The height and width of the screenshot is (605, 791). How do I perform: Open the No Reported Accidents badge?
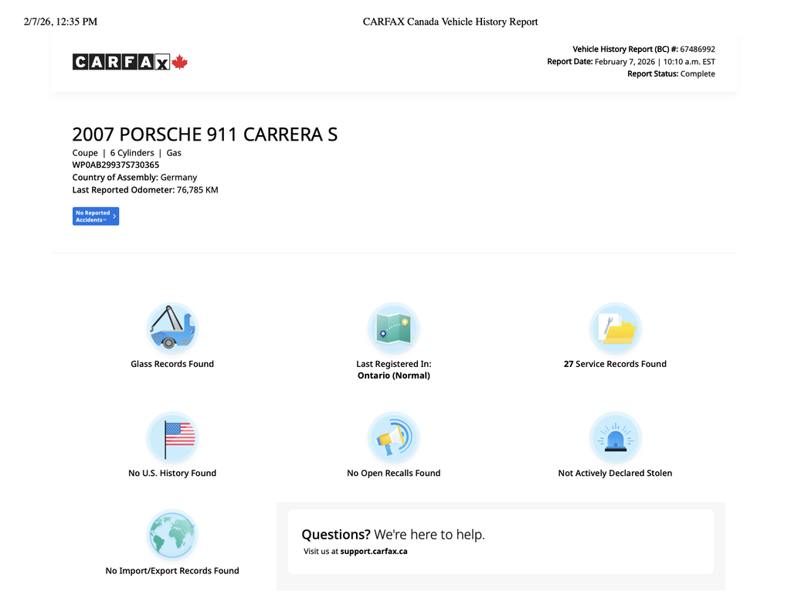tap(93, 216)
